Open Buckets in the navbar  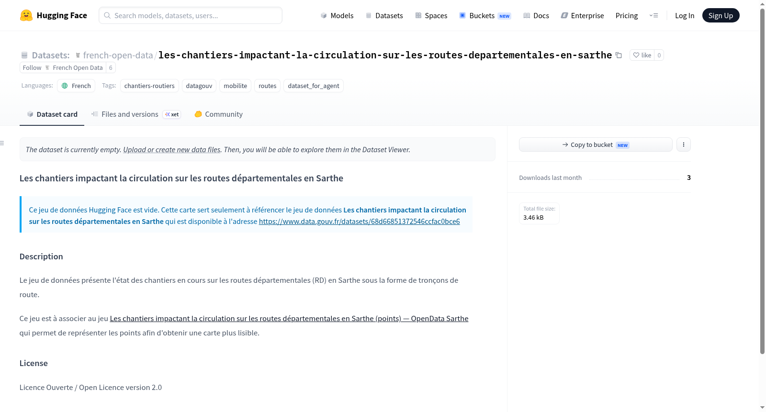[x=485, y=15]
